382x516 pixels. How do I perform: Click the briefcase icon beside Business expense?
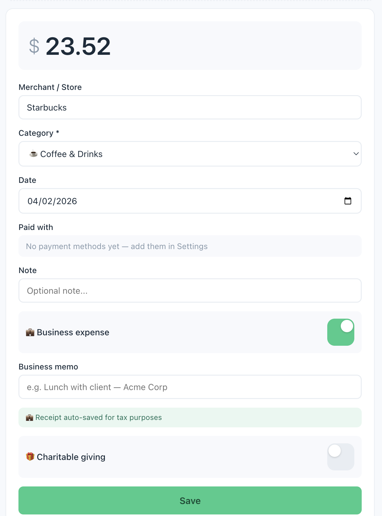(30, 333)
